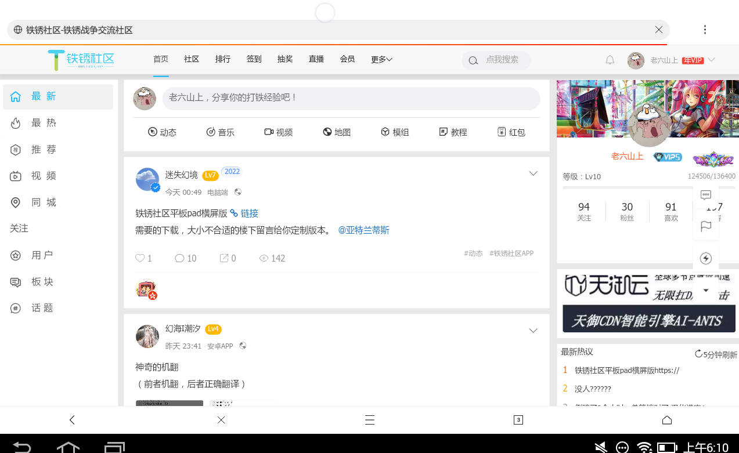
Task: Open the user account dropdown arrow
Action: tap(712, 60)
